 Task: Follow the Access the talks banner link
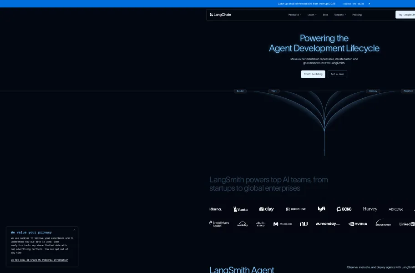point(353,4)
